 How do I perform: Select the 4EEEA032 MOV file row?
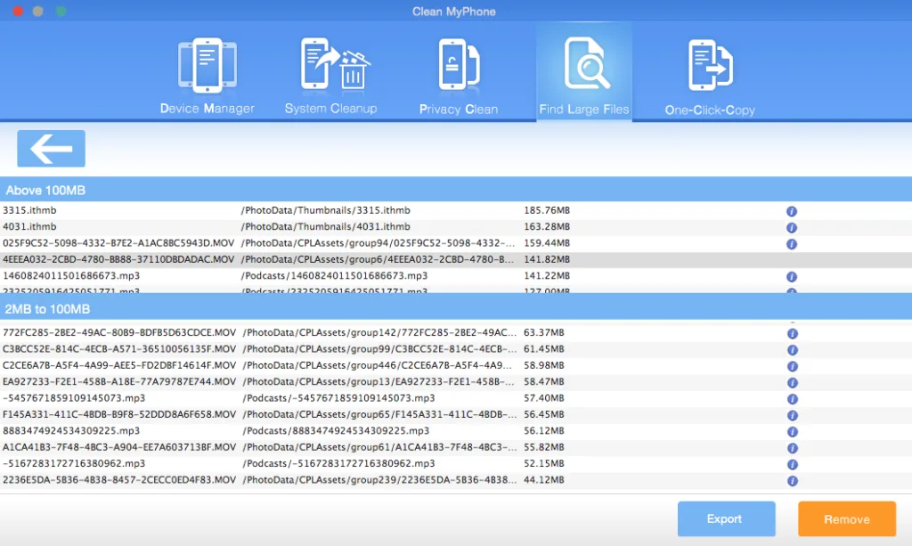456,259
